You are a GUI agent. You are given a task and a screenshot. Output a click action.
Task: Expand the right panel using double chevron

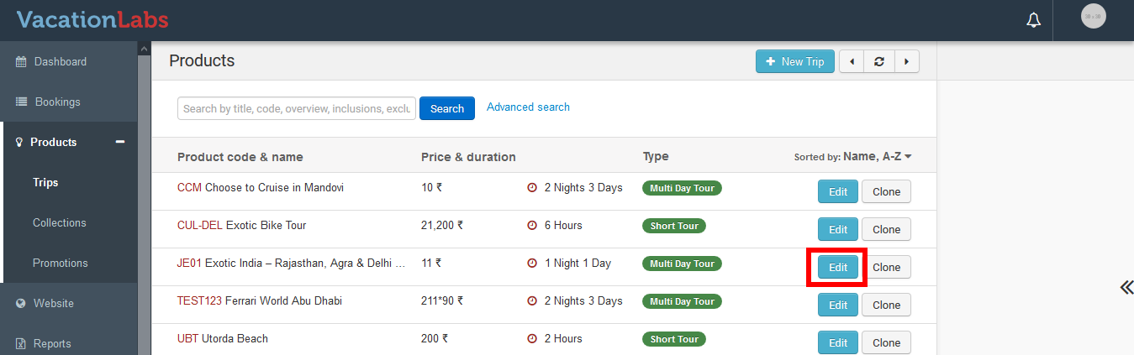point(1126,288)
